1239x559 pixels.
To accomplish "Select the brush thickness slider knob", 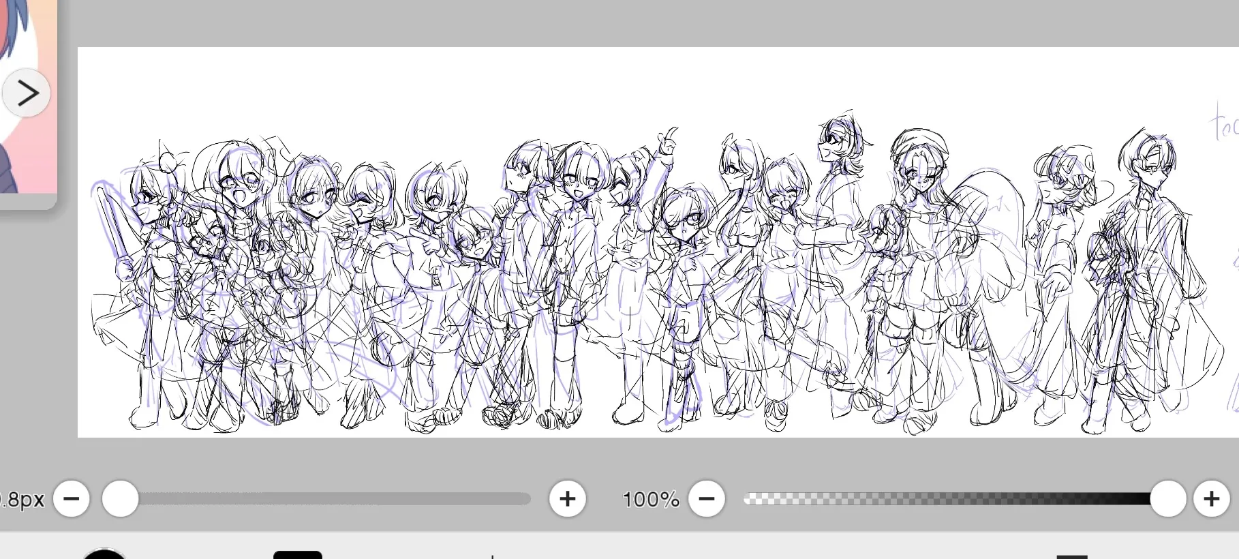I will click(121, 499).
